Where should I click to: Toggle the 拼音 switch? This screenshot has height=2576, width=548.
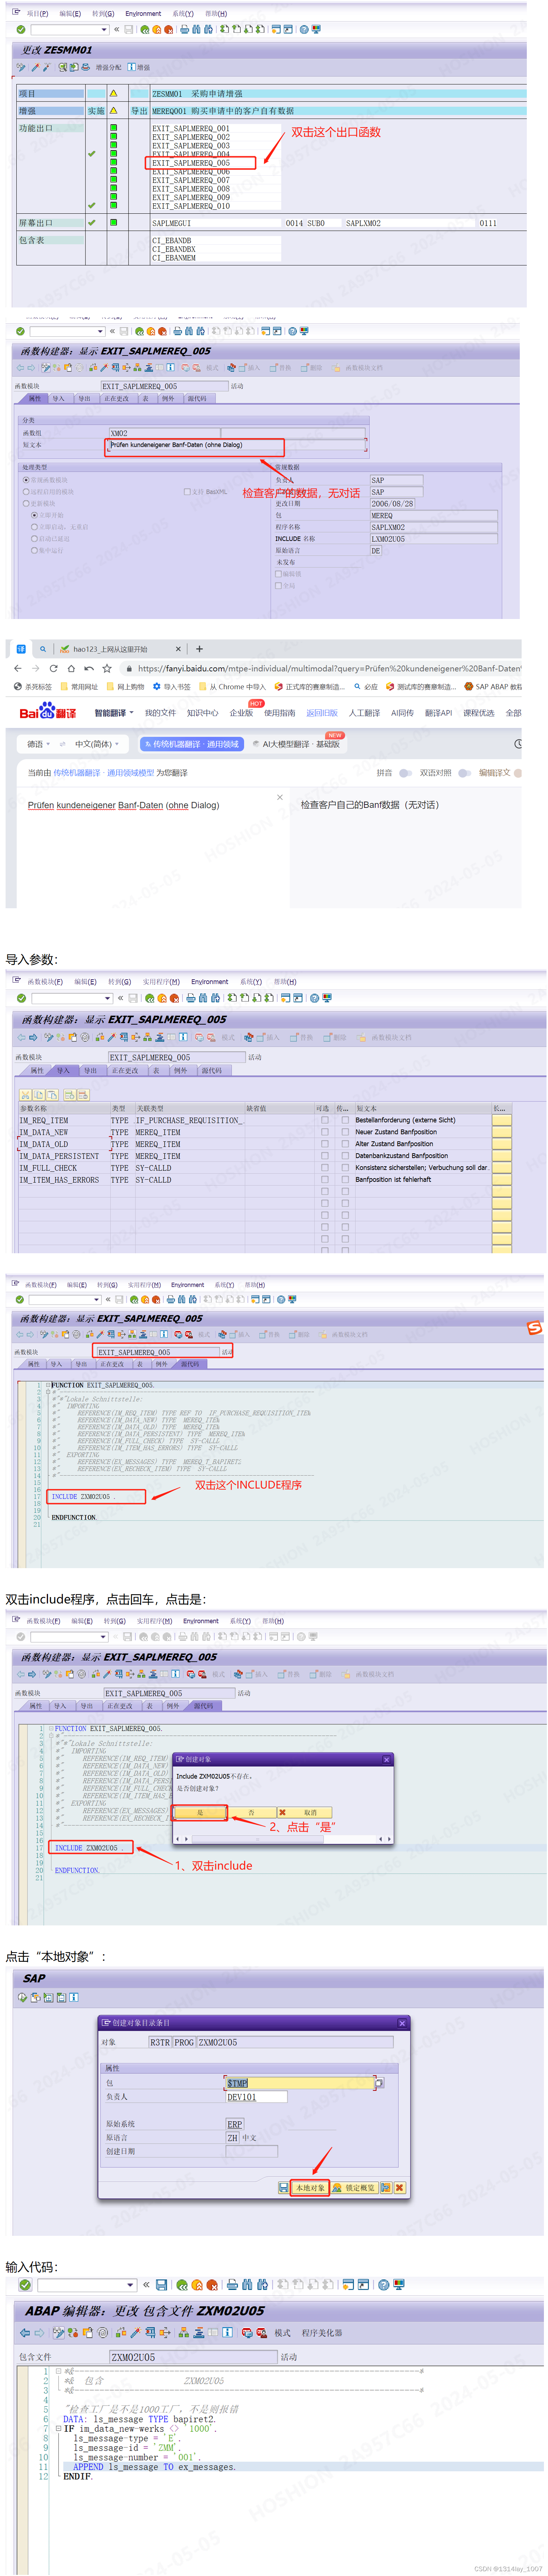pyautogui.click(x=405, y=773)
